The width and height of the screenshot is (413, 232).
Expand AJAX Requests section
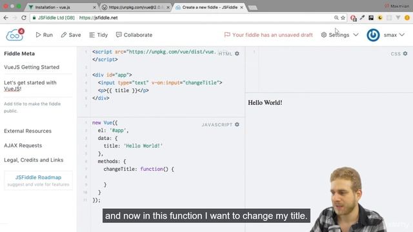[23, 146]
